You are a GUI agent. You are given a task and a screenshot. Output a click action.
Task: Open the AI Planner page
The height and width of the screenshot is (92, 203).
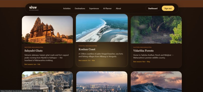click(x=107, y=9)
